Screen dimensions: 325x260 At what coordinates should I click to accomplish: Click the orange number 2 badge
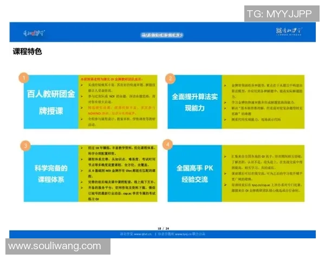[x=171, y=79]
